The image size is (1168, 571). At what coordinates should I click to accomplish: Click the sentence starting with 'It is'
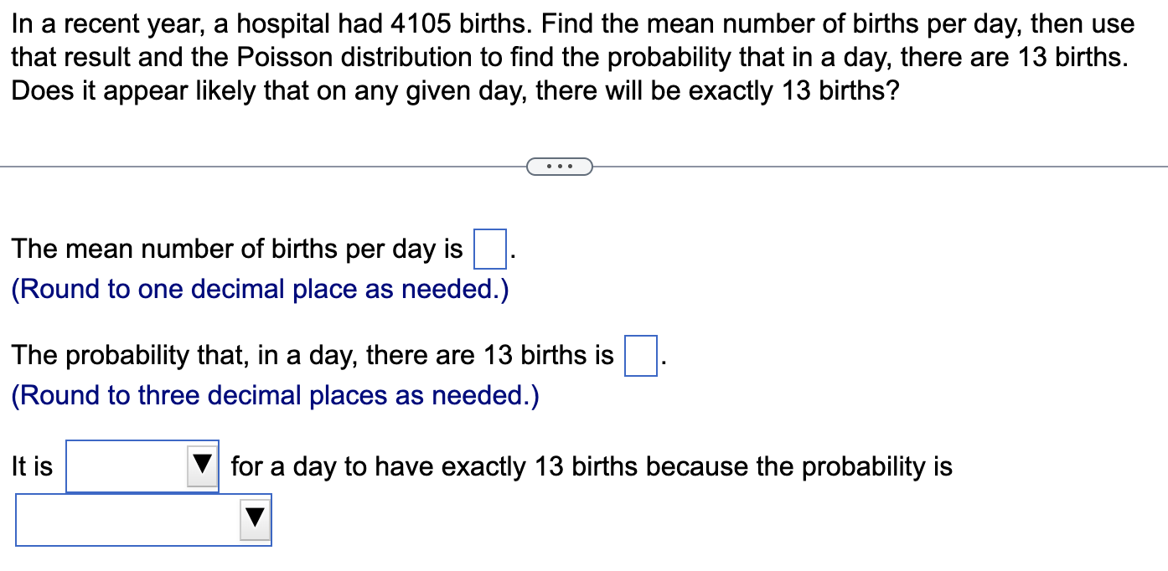coord(31,466)
